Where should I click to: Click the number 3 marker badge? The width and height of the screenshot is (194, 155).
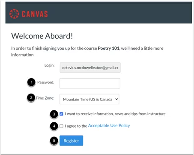click(x=54, y=114)
